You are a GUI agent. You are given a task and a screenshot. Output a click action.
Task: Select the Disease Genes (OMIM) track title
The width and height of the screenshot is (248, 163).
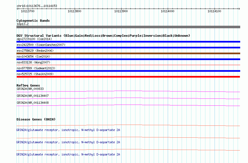click(36, 119)
